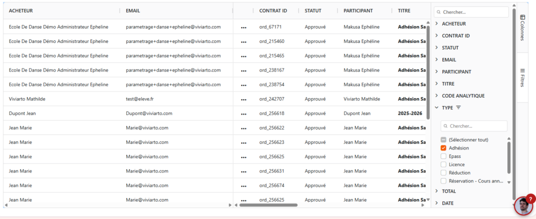Open the user avatar help bubble
Screen dimensions: 536x219
coord(523,206)
